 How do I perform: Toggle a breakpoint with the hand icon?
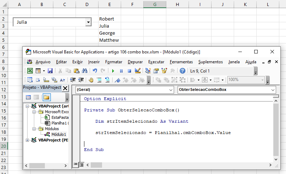[91, 80]
